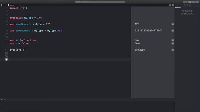Click the Quick Help header label
200x112 pixels.
178,7
